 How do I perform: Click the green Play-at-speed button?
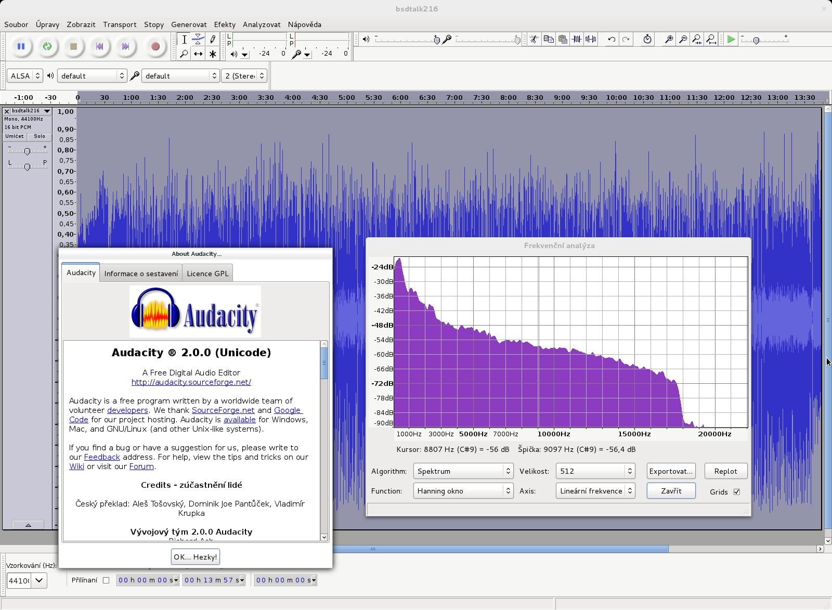click(x=731, y=39)
